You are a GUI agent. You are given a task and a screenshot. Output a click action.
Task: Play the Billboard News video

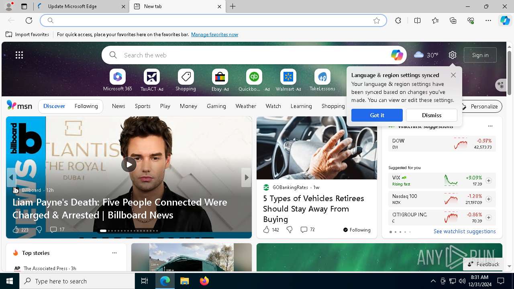coord(129,165)
